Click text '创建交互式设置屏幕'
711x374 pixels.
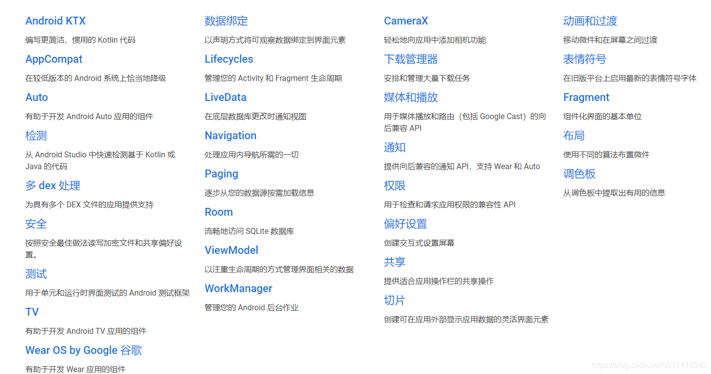click(419, 243)
